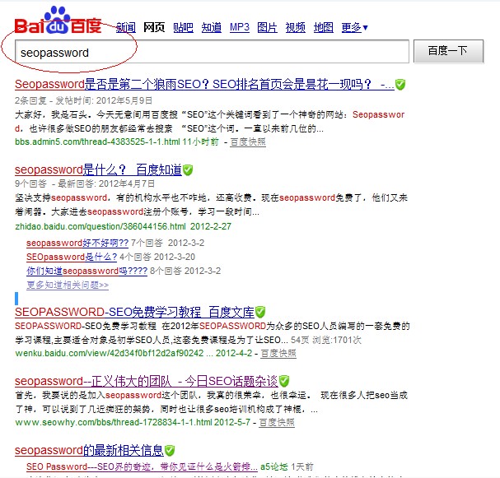Open the sub-link SEOpassword是什么?

pyautogui.click(x=72, y=257)
